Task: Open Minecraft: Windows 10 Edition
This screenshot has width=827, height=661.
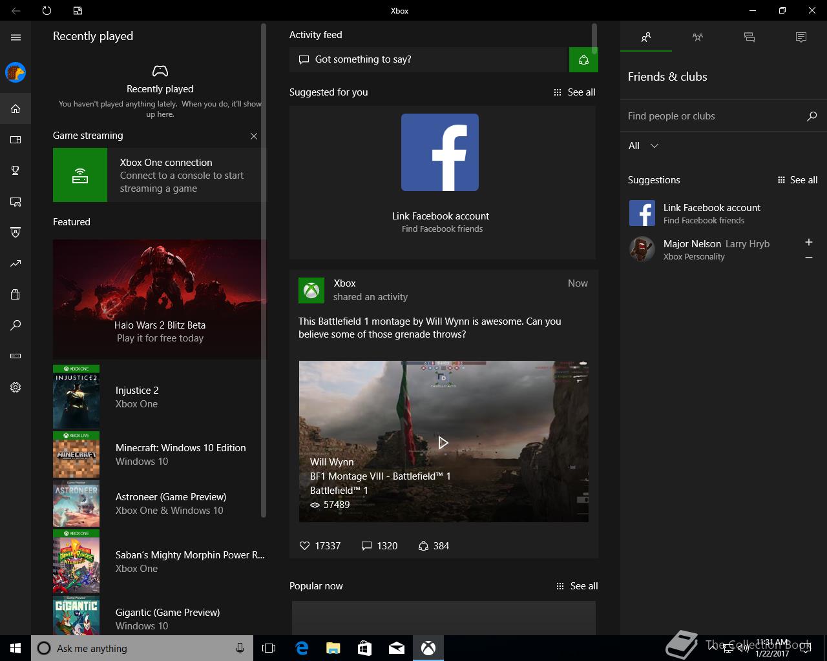Action: [160, 454]
